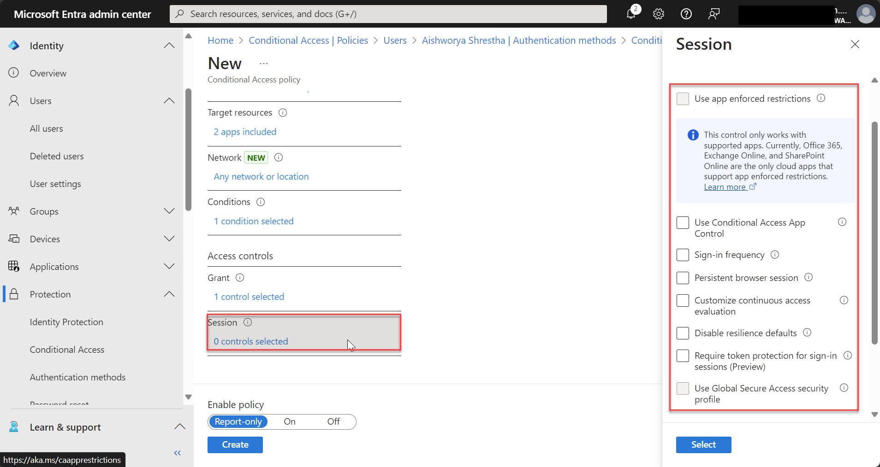This screenshot has height=467, width=880.
Task: Click the Devices icon in sidebar
Action: 14,239
